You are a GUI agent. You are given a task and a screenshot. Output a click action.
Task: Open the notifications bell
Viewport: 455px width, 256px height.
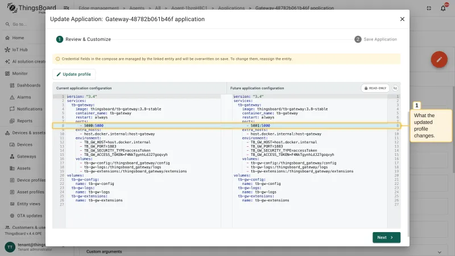pyautogui.click(x=443, y=8)
